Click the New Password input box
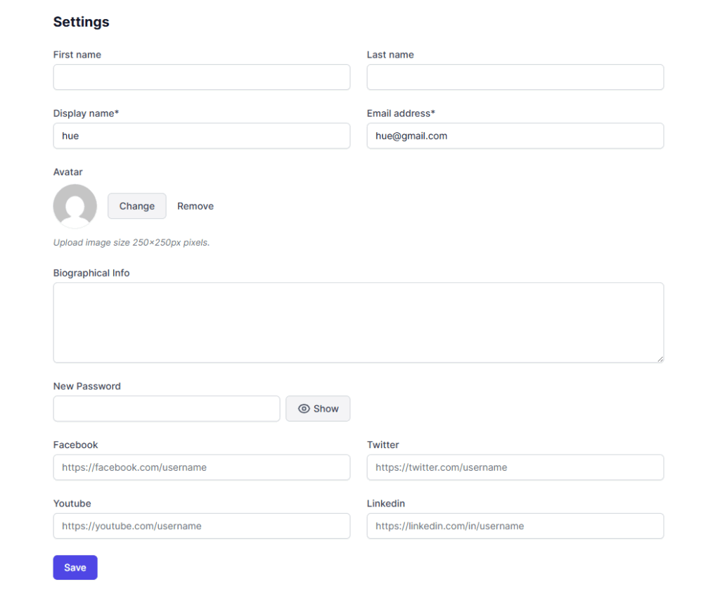Viewport: 720px width, 603px height. [167, 409]
